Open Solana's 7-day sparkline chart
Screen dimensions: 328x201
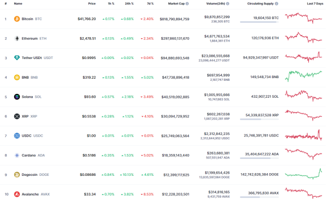303,96
